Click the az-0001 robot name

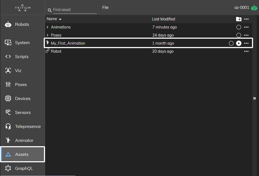[242, 8]
